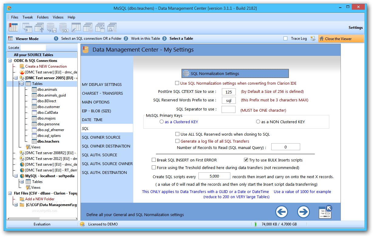
Task: Click the DMC Test server 2008R2 connection icon
Action: coord(22,153)
